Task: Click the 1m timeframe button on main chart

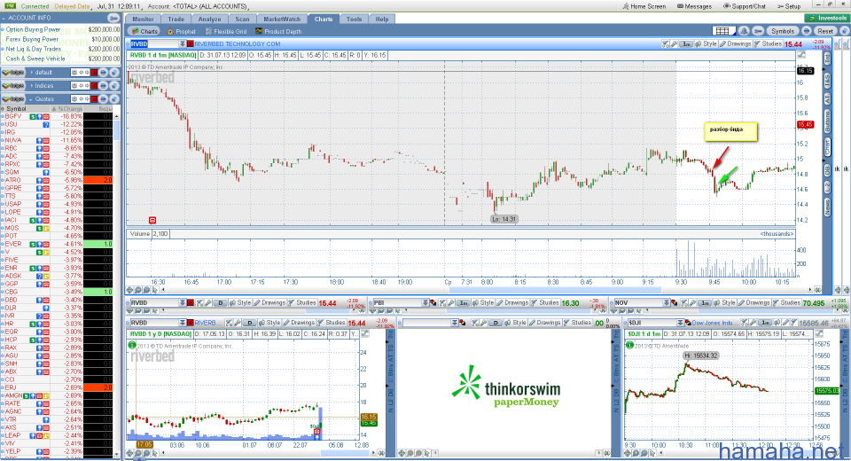Action: coord(686,44)
